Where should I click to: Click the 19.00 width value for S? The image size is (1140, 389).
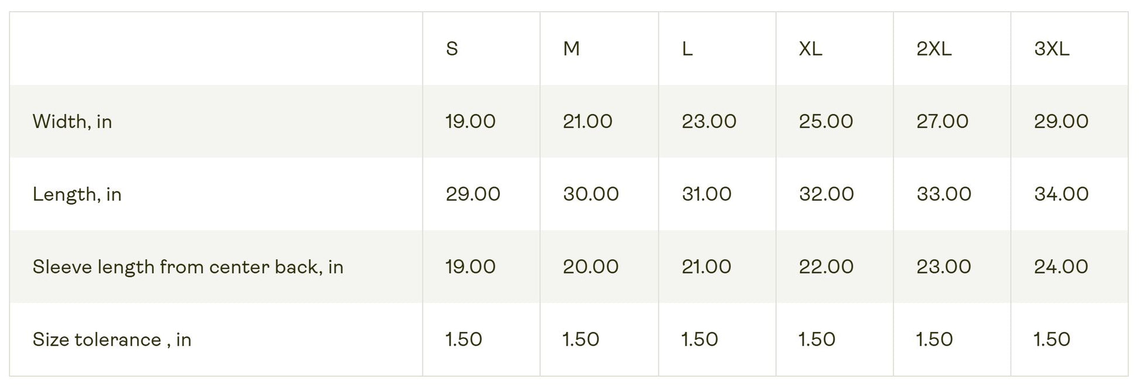pyautogui.click(x=470, y=121)
